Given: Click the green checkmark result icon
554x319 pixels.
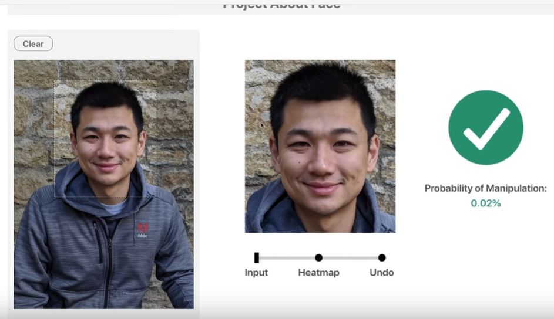Looking at the screenshot, I should pyautogui.click(x=485, y=127).
